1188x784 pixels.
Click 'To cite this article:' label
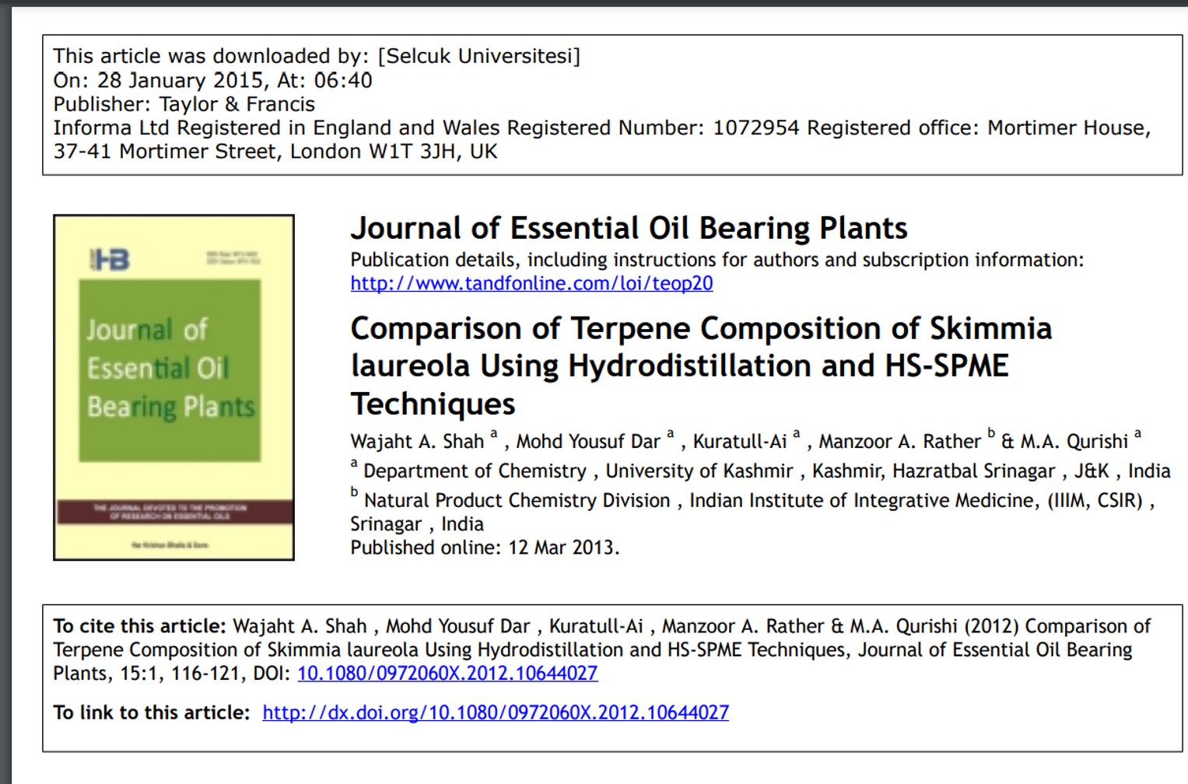pyautogui.click(x=139, y=626)
